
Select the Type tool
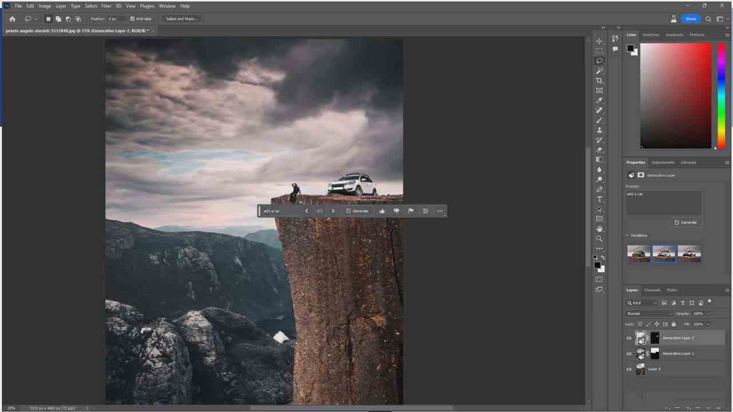(599, 199)
